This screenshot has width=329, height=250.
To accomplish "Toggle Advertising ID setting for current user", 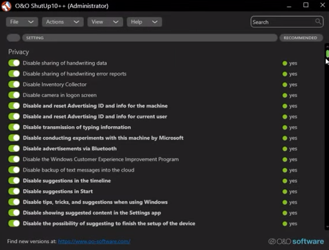I will (x=14, y=116).
